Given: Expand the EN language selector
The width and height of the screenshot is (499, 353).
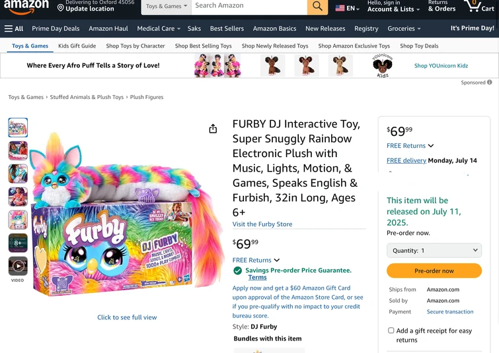Looking at the screenshot, I should tap(348, 8).
